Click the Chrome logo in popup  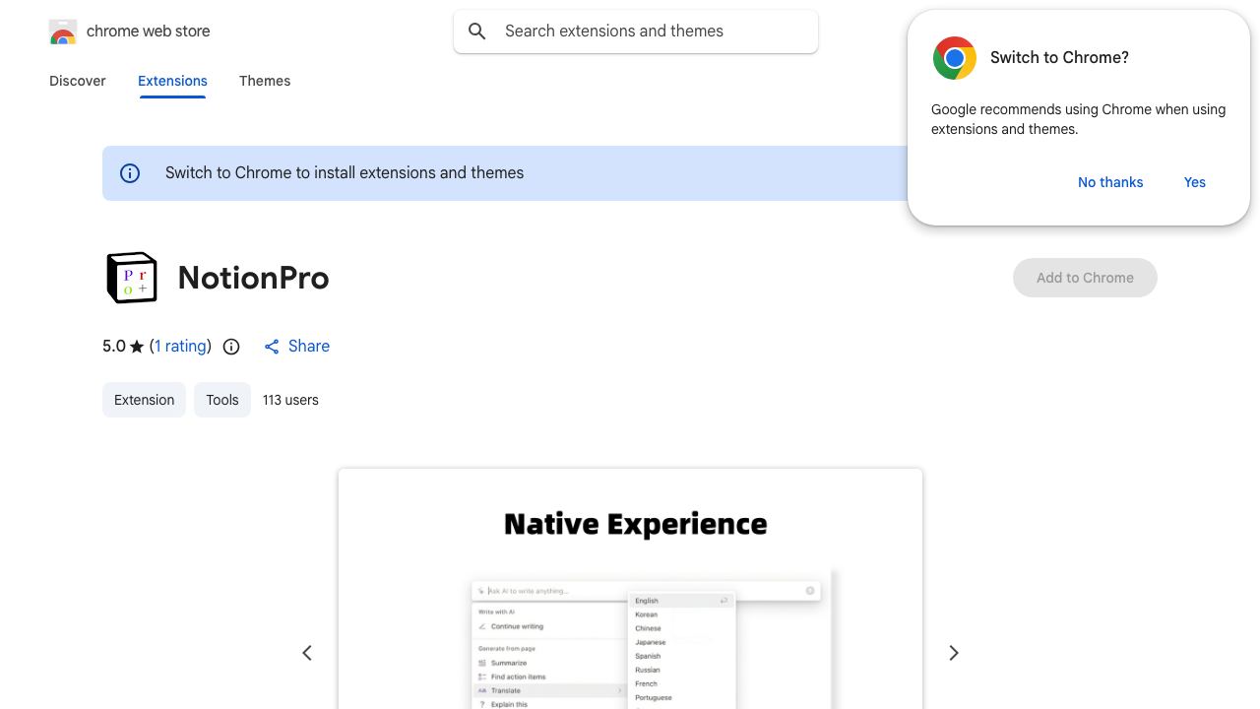tap(954, 58)
